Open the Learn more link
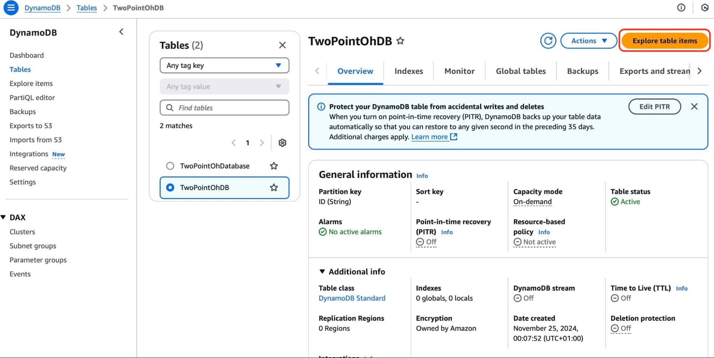The width and height of the screenshot is (714, 358). pyautogui.click(x=434, y=137)
